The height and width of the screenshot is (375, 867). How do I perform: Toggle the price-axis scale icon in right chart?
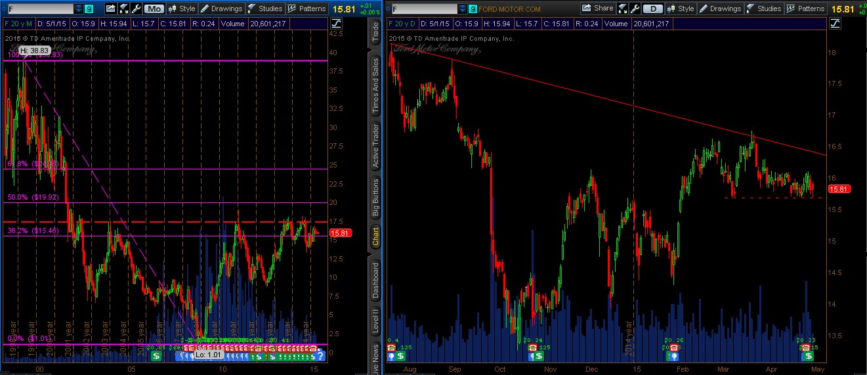(835, 24)
